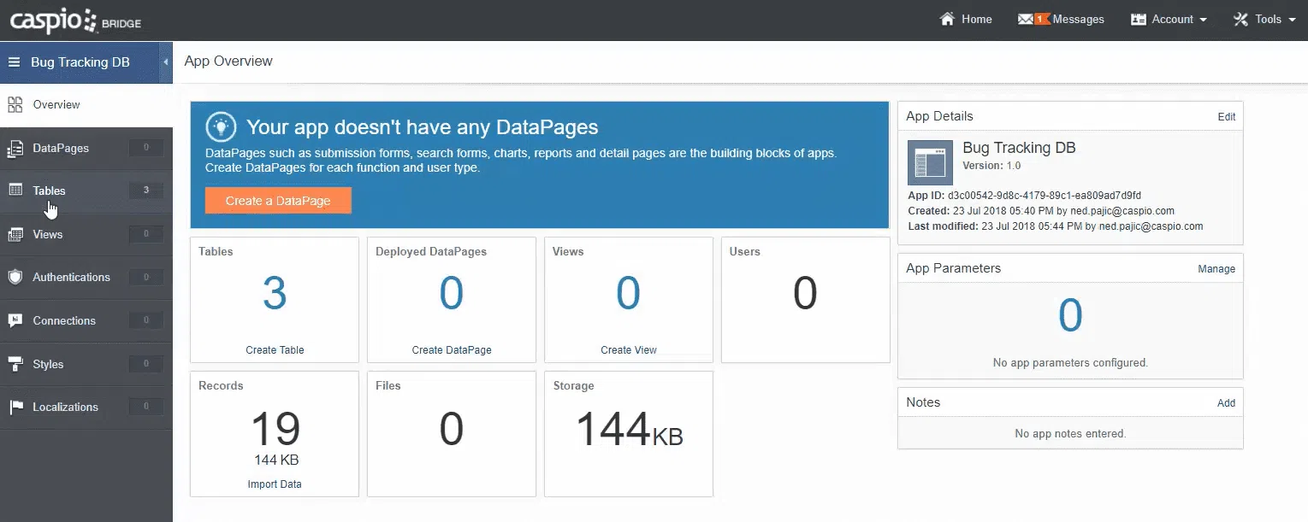Click the Localizations flag icon
Screen dimensions: 1308x522
pyautogui.click(x=15, y=408)
